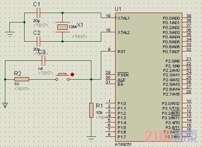Click the XTAL1 pin 19

pos(110,18)
